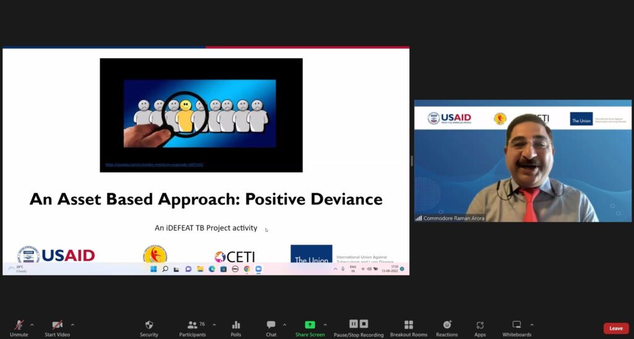This screenshot has width=634, height=339.
Task: Unmute the microphone
Action: (x=19, y=325)
